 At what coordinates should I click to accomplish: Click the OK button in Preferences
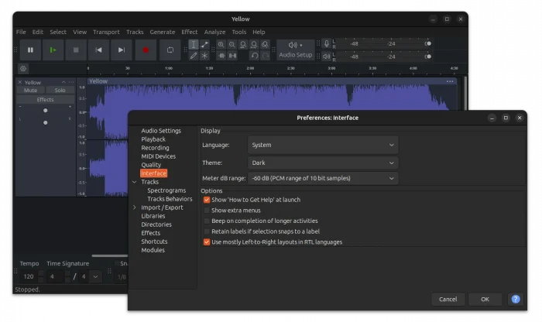pos(485,299)
